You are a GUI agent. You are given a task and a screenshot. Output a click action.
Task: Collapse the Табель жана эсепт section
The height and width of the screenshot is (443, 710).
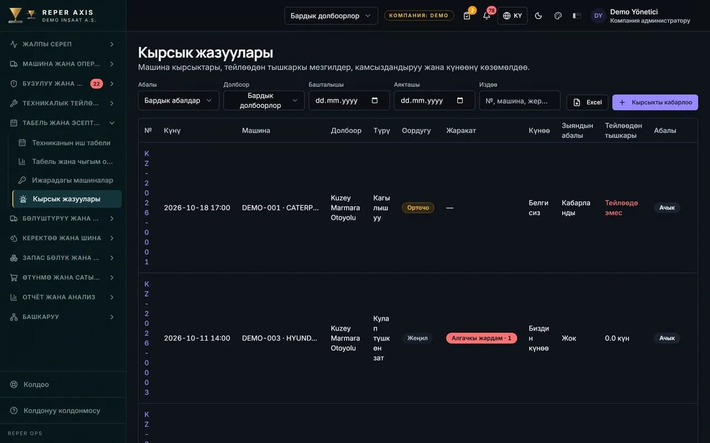point(63,123)
